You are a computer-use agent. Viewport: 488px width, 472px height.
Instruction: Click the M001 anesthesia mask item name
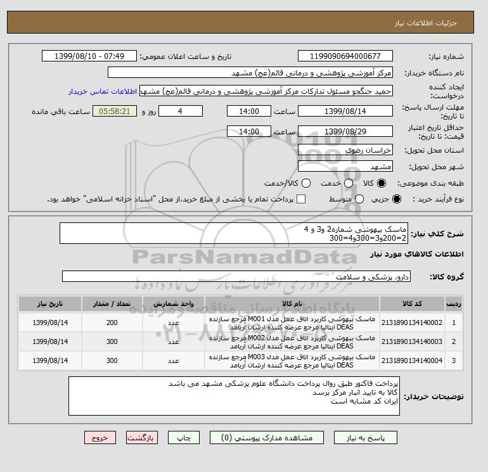pyautogui.click(x=292, y=323)
